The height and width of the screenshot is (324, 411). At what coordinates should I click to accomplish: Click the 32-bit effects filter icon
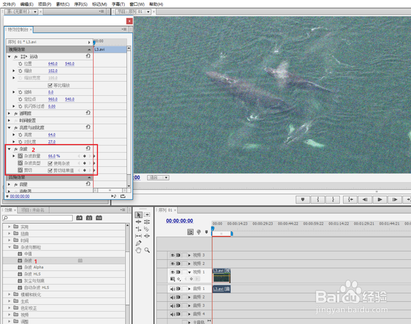[89, 218]
